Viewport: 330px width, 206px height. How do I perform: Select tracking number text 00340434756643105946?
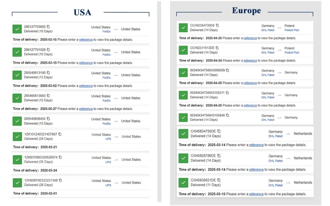pos(207,115)
